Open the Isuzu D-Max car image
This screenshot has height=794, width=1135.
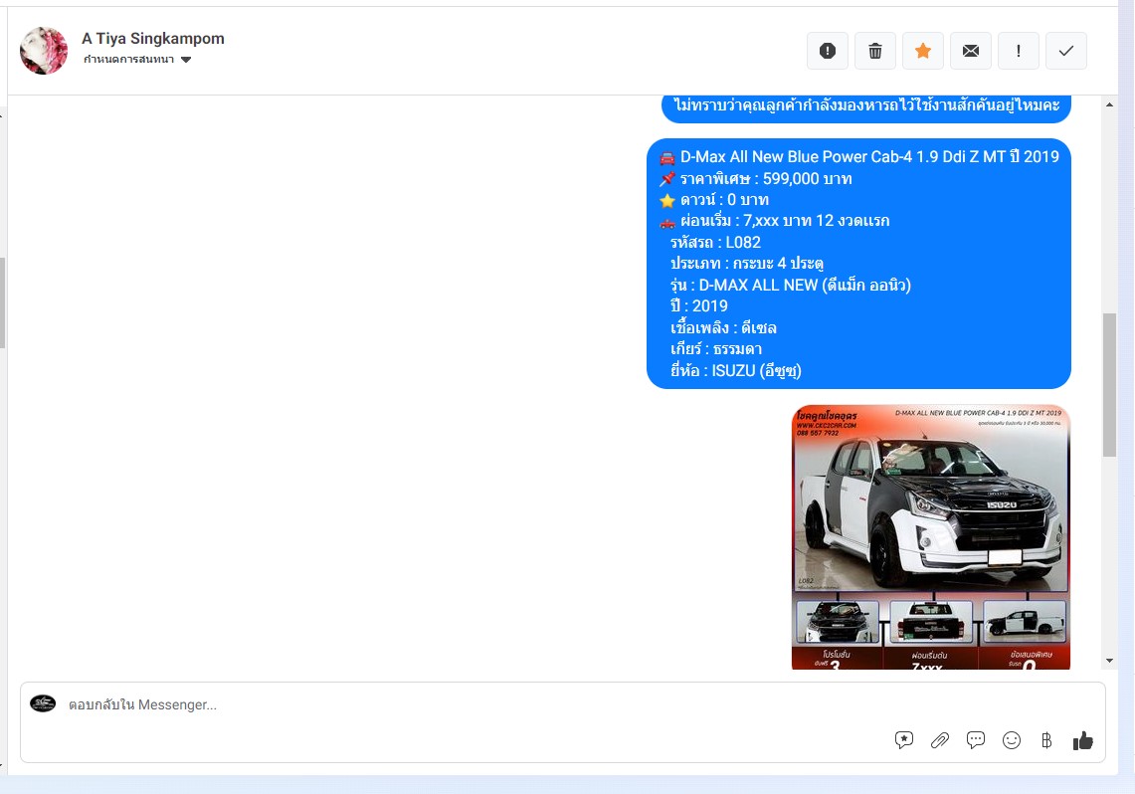pos(931,537)
